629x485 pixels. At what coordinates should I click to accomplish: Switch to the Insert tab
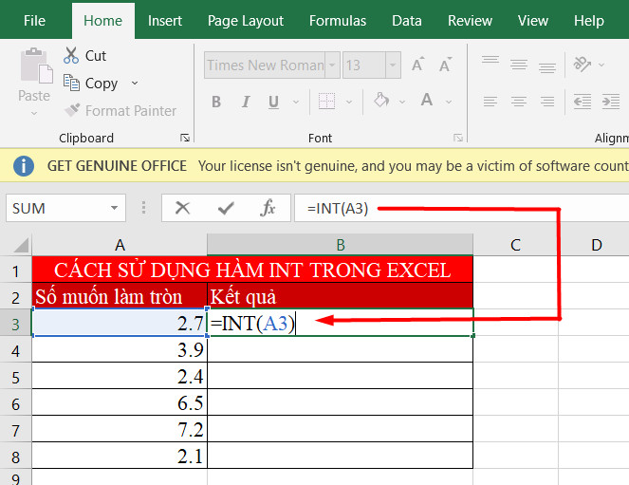point(165,21)
